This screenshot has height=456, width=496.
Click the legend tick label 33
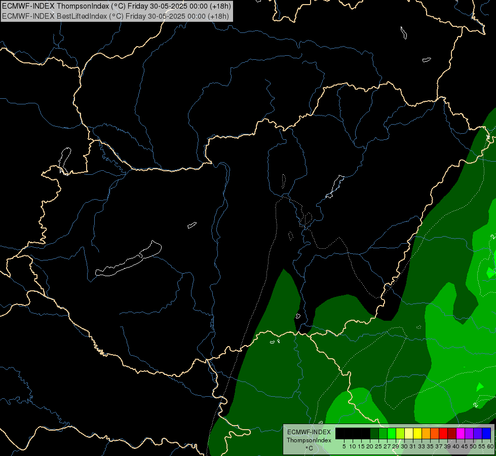click(x=422, y=446)
